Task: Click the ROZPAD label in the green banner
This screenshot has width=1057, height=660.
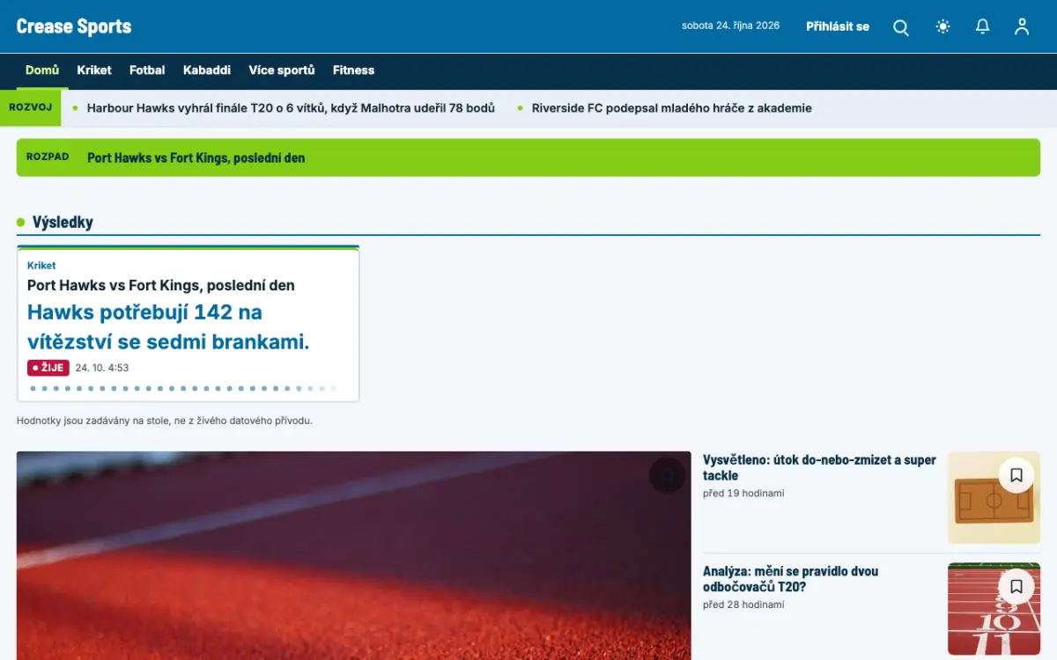Action: click(x=48, y=157)
